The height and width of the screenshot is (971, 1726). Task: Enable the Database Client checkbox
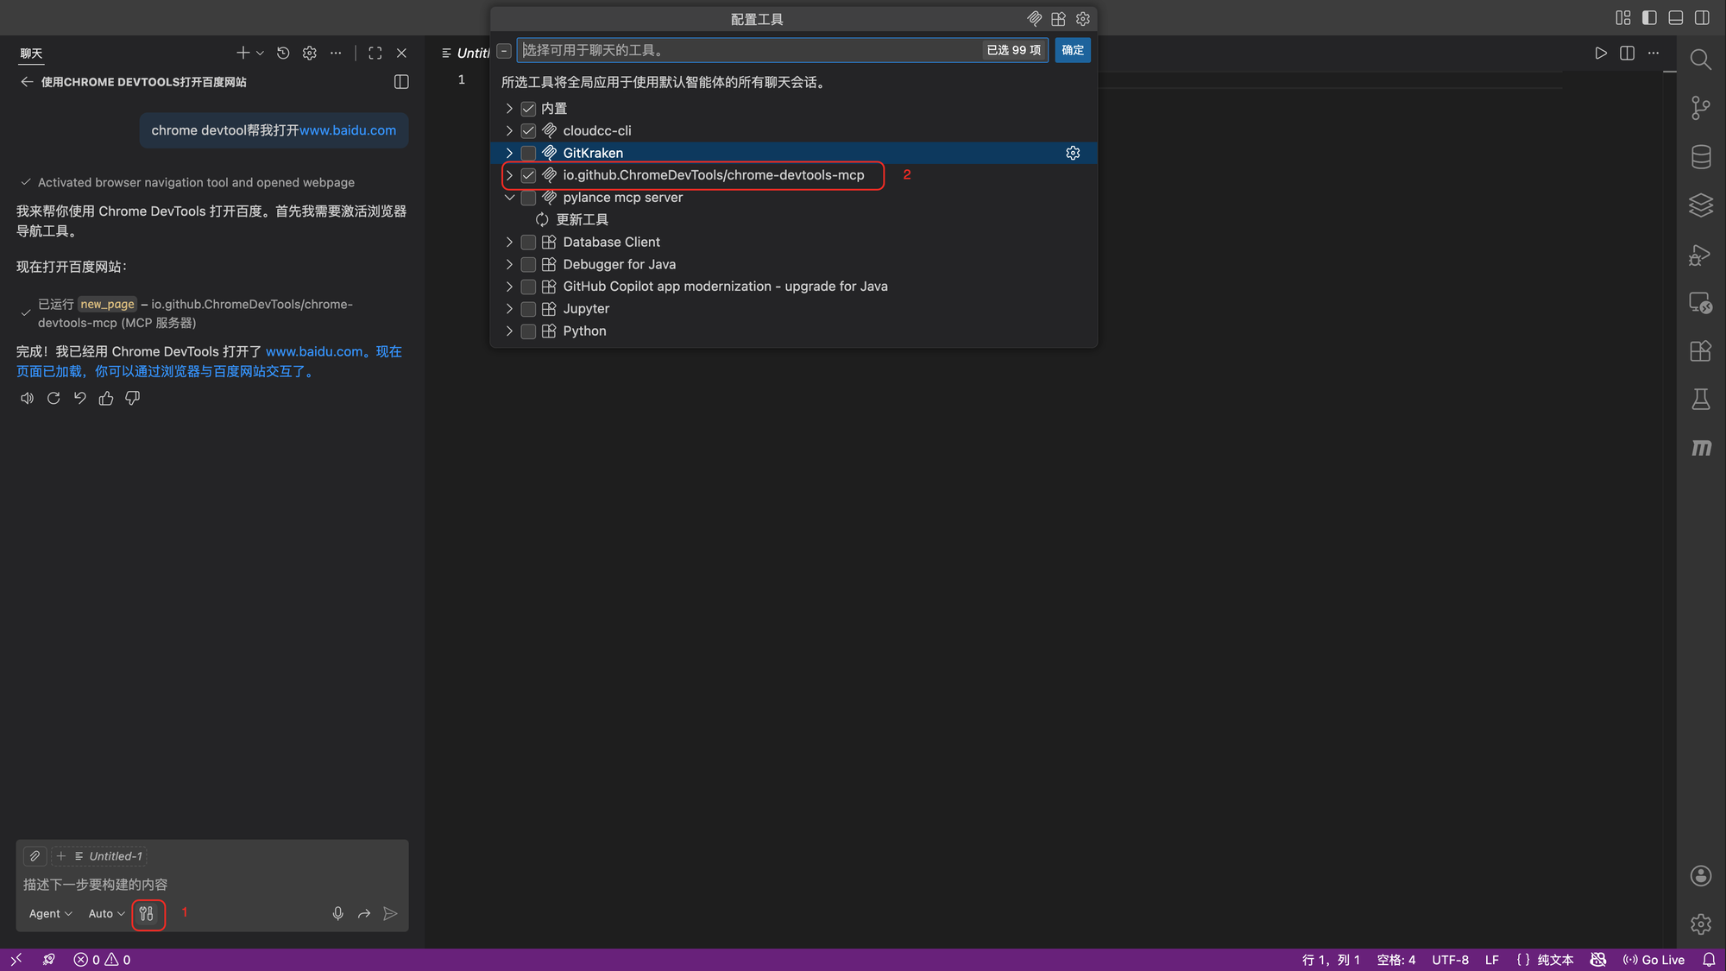tap(528, 243)
